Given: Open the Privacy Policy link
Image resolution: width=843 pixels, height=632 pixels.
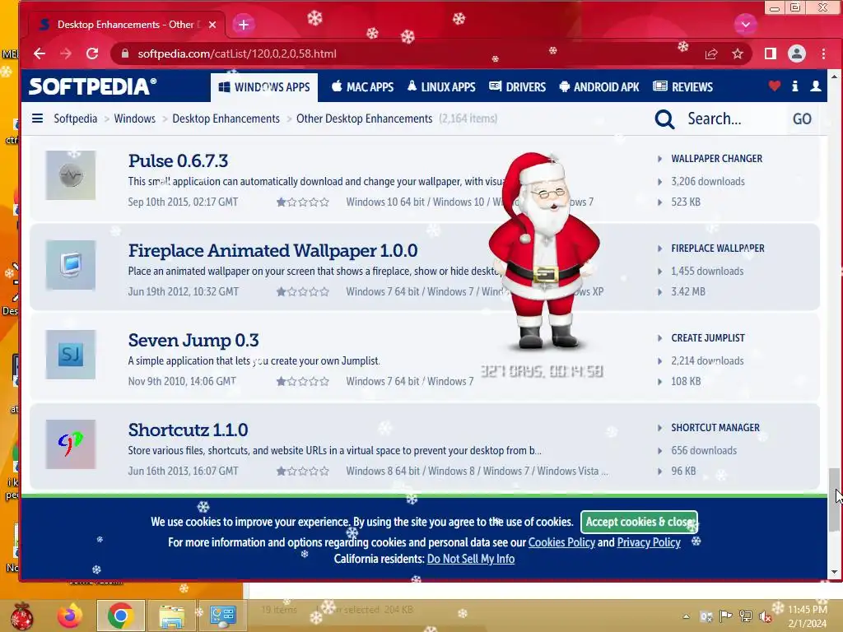Looking at the screenshot, I should [x=649, y=542].
